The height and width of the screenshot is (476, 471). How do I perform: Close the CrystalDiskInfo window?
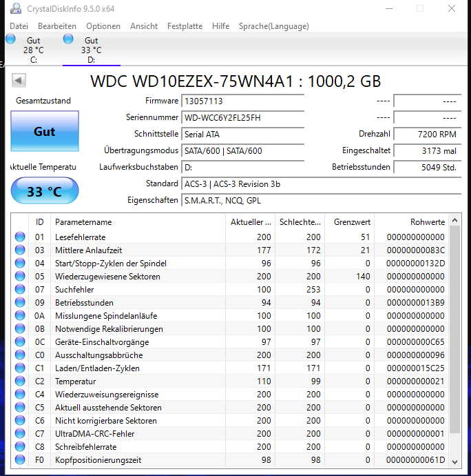(x=452, y=8)
